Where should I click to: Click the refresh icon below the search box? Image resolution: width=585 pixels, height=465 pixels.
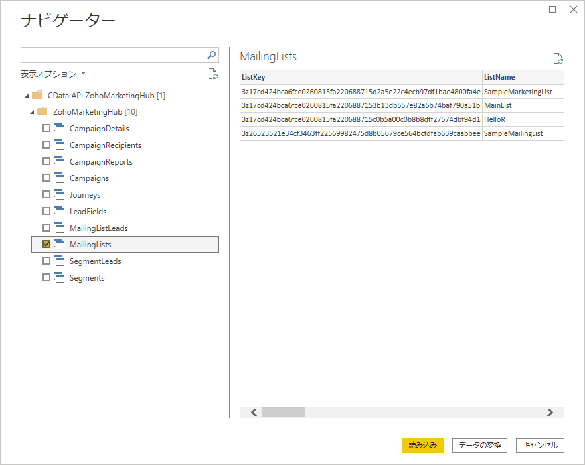point(212,74)
